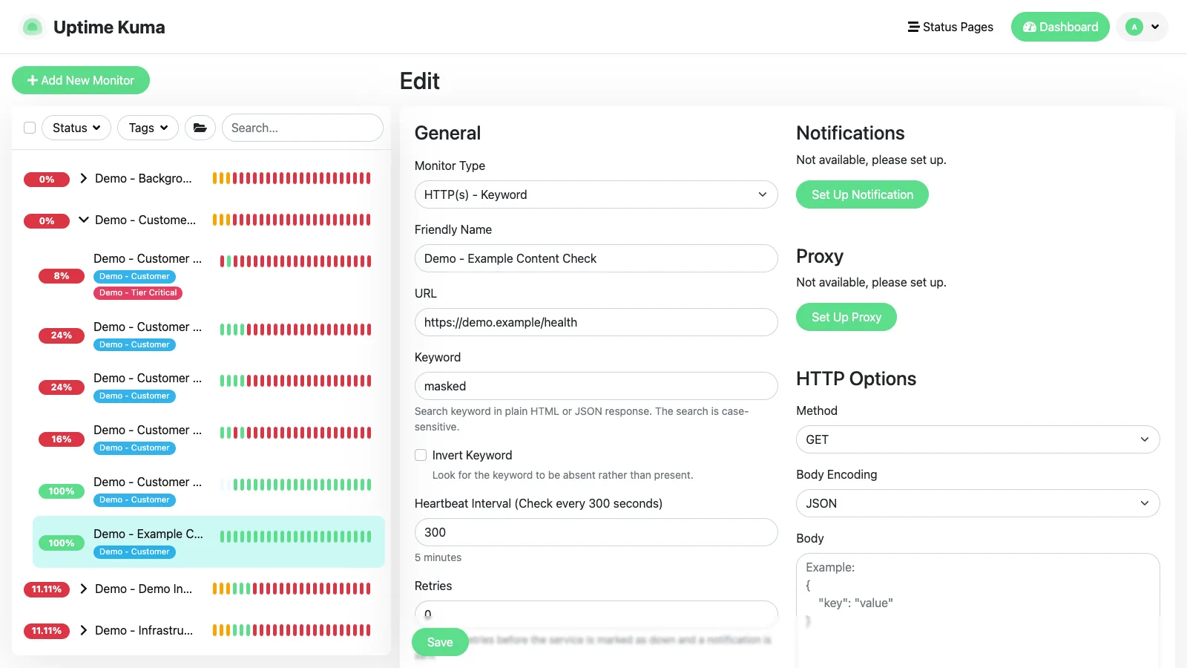Open the Status filter dropdown
The image size is (1187, 668).
click(x=76, y=128)
